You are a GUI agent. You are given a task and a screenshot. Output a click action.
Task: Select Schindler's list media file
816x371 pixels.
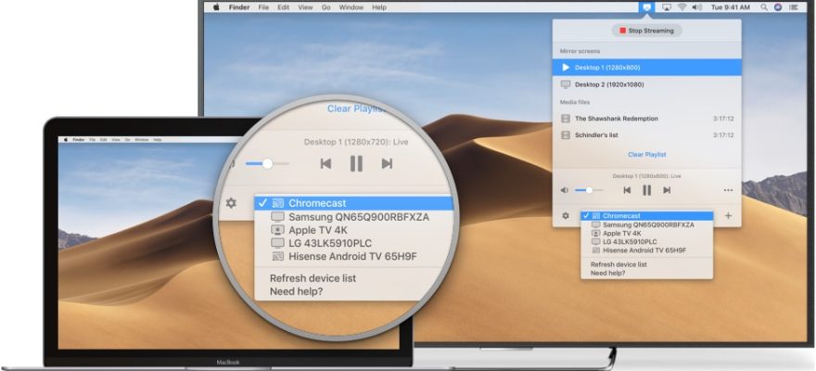click(646, 135)
